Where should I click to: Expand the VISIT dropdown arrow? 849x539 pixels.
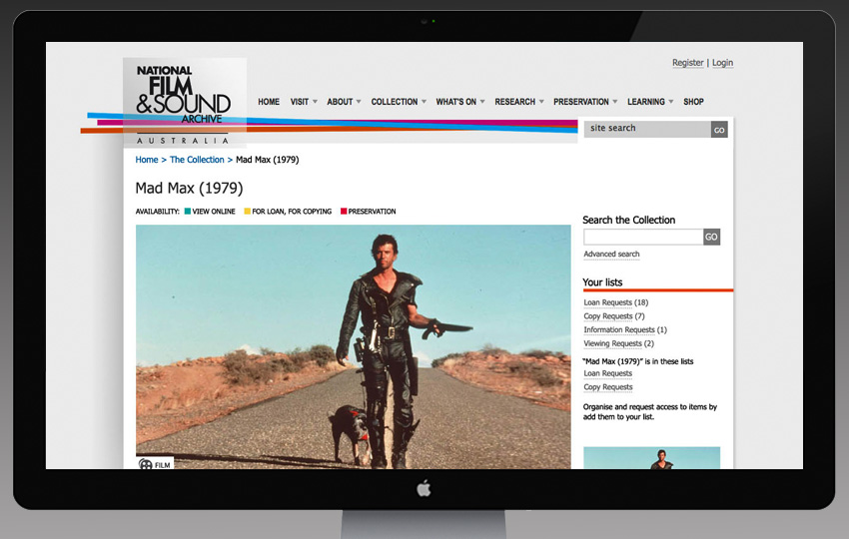pos(315,102)
